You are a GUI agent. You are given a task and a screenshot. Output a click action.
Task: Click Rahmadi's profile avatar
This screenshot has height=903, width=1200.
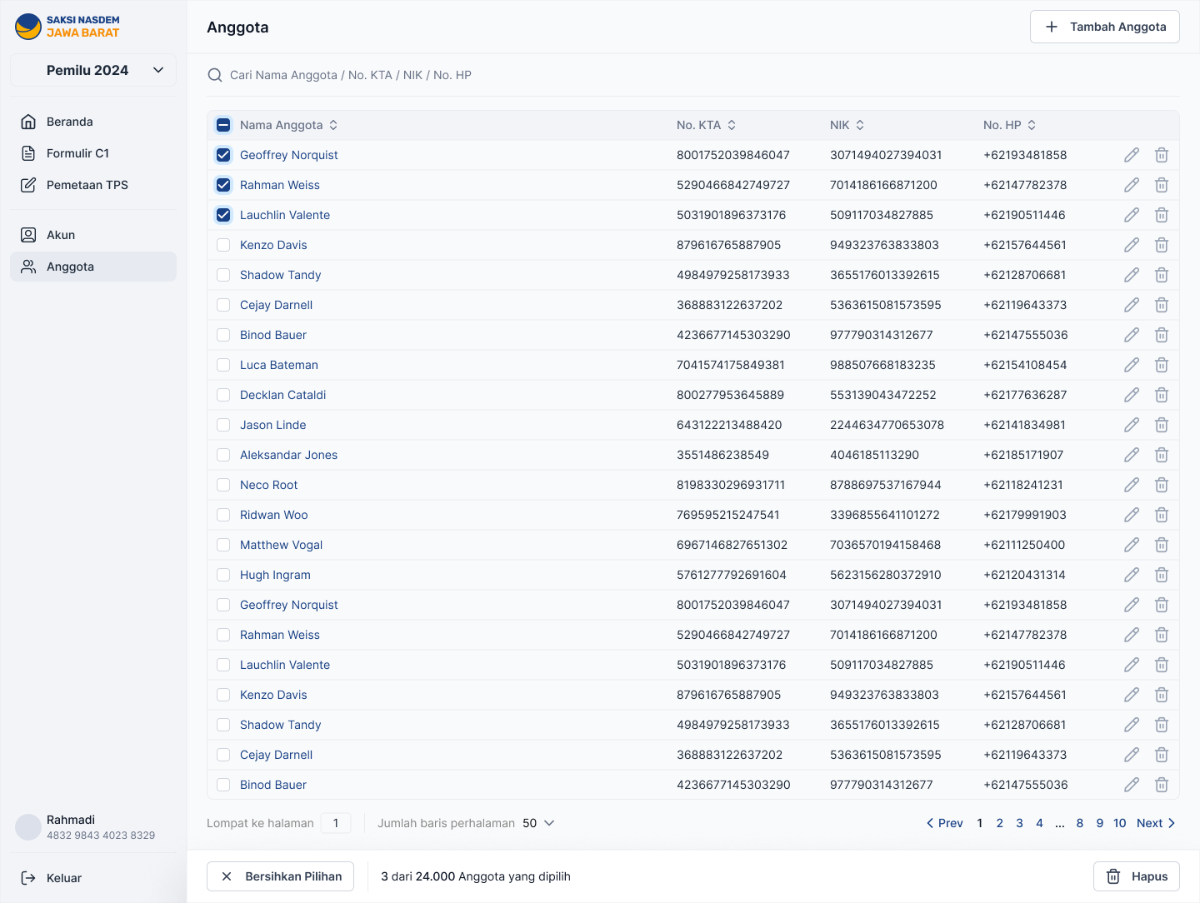point(28,827)
